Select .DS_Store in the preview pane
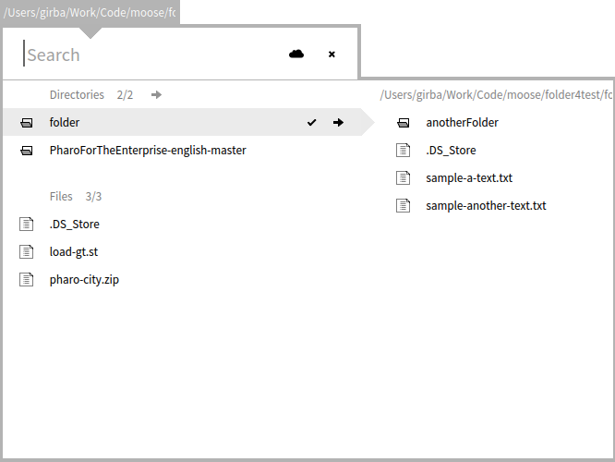The width and height of the screenshot is (615, 462). click(x=451, y=151)
